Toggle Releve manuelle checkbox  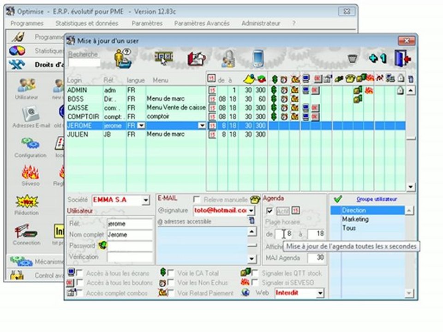pos(196,199)
